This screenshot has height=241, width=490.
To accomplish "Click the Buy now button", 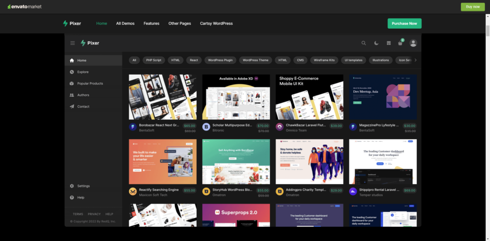I will pyautogui.click(x=472, y=7).
